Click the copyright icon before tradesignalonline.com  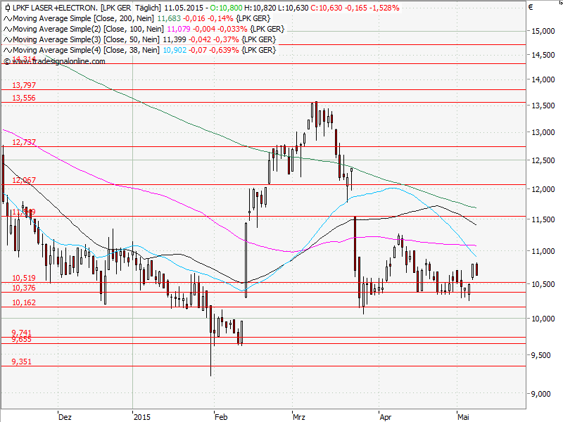7,62
